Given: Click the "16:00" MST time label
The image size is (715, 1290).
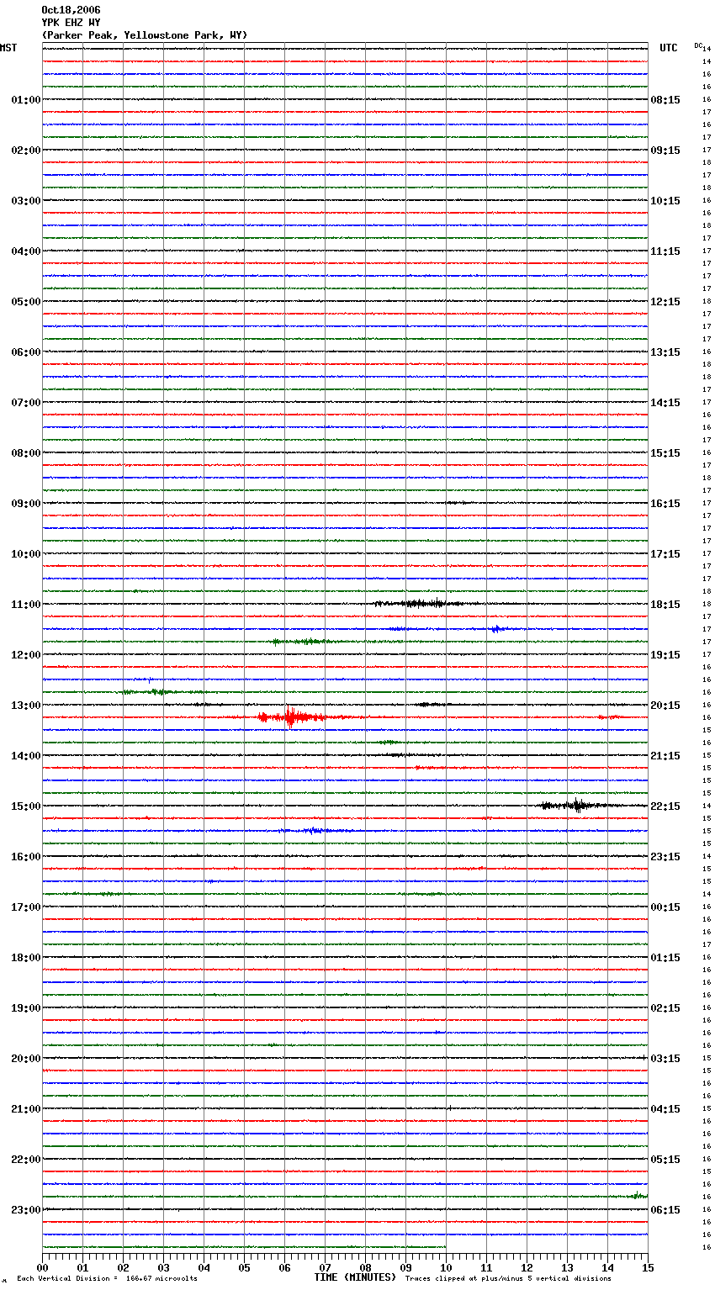Looking at the screenshot, I should pyautogui.click(x=25, y=857).
